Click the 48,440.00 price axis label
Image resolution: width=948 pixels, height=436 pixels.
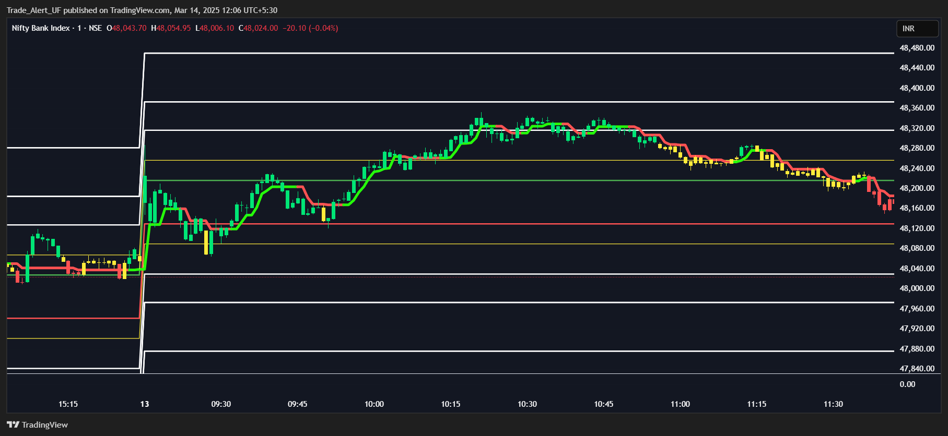(x=917, y=68)
